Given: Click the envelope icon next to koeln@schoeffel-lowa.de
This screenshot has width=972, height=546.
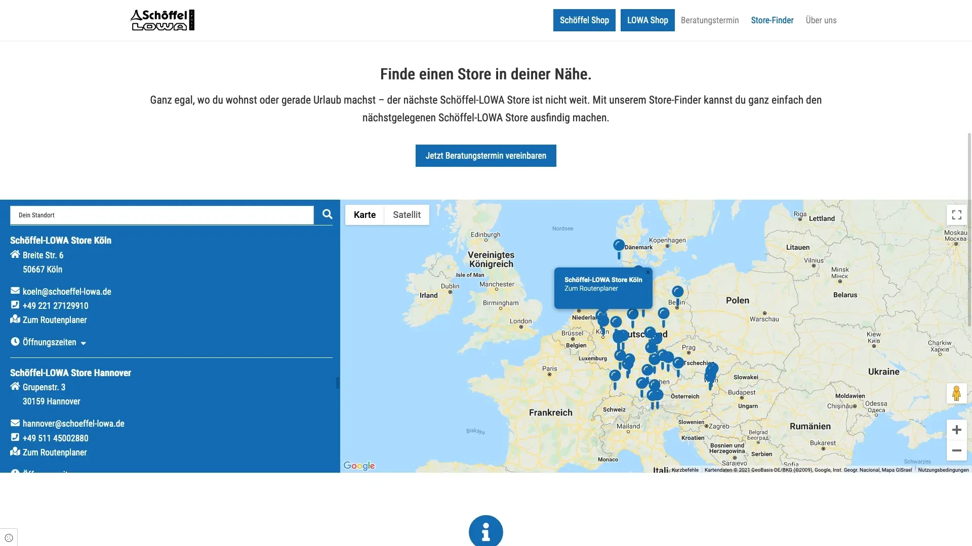Looking at the screenshot, I should [x=15, y=291].
